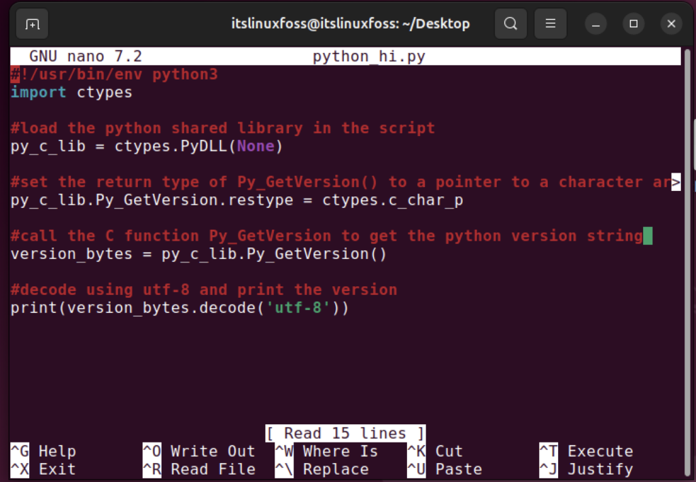The width and height of the screenshot is (696, 482).
Task: Click the ^R Read File shortcut
Action: tap(199, 469)
